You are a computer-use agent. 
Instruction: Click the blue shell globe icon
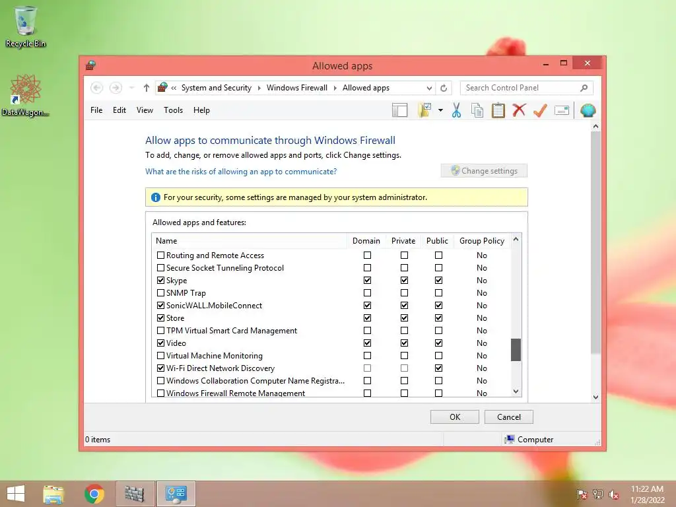point(588,110)
